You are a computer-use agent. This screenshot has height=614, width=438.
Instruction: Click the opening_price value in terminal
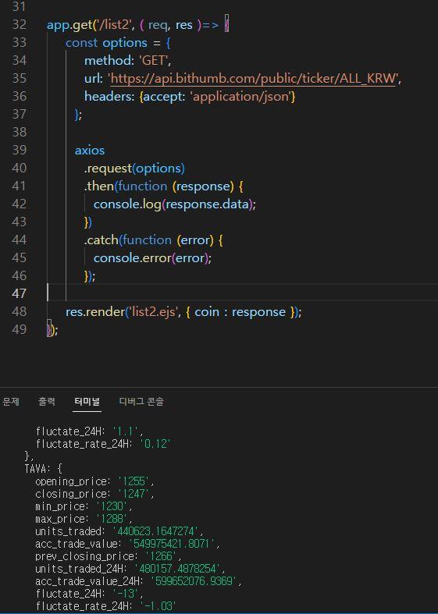pos(134,481)
